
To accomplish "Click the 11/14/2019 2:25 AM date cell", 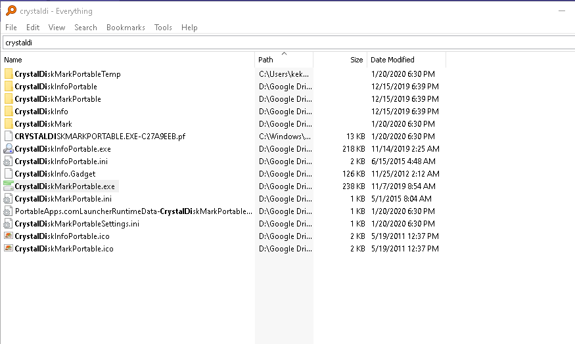I will click(405, 149).
